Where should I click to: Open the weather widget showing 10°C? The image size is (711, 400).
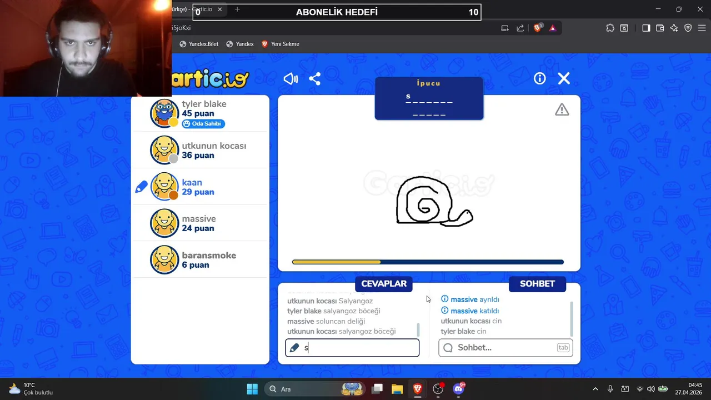click(31, 389)
